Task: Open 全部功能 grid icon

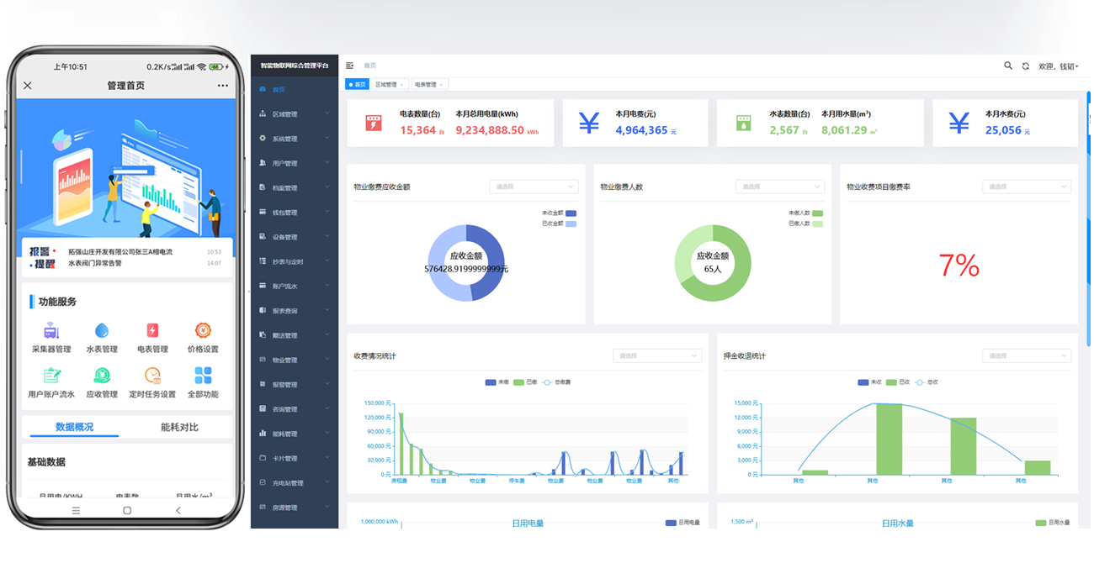Action: coord(203,376)
